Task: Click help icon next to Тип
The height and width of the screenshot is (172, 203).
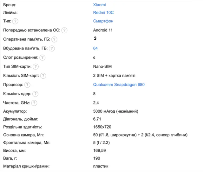Action: 15,21
